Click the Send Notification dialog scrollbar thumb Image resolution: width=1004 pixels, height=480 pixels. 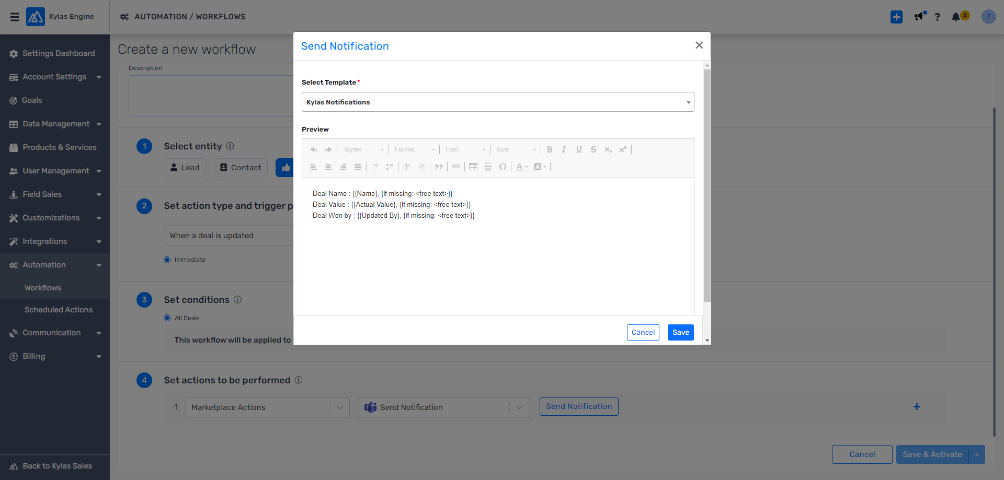pyautogui.click(x=707, y=185)
